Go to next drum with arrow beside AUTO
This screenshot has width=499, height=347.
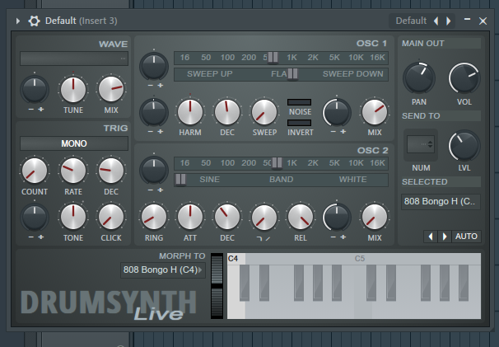coord(445,237)
